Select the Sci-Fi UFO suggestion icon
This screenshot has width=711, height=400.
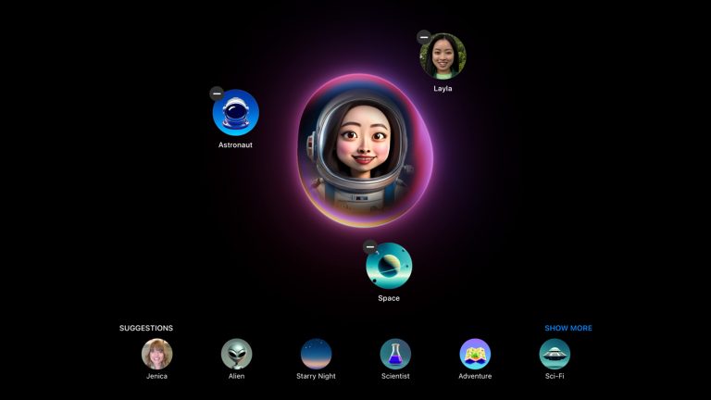(555, 354)
